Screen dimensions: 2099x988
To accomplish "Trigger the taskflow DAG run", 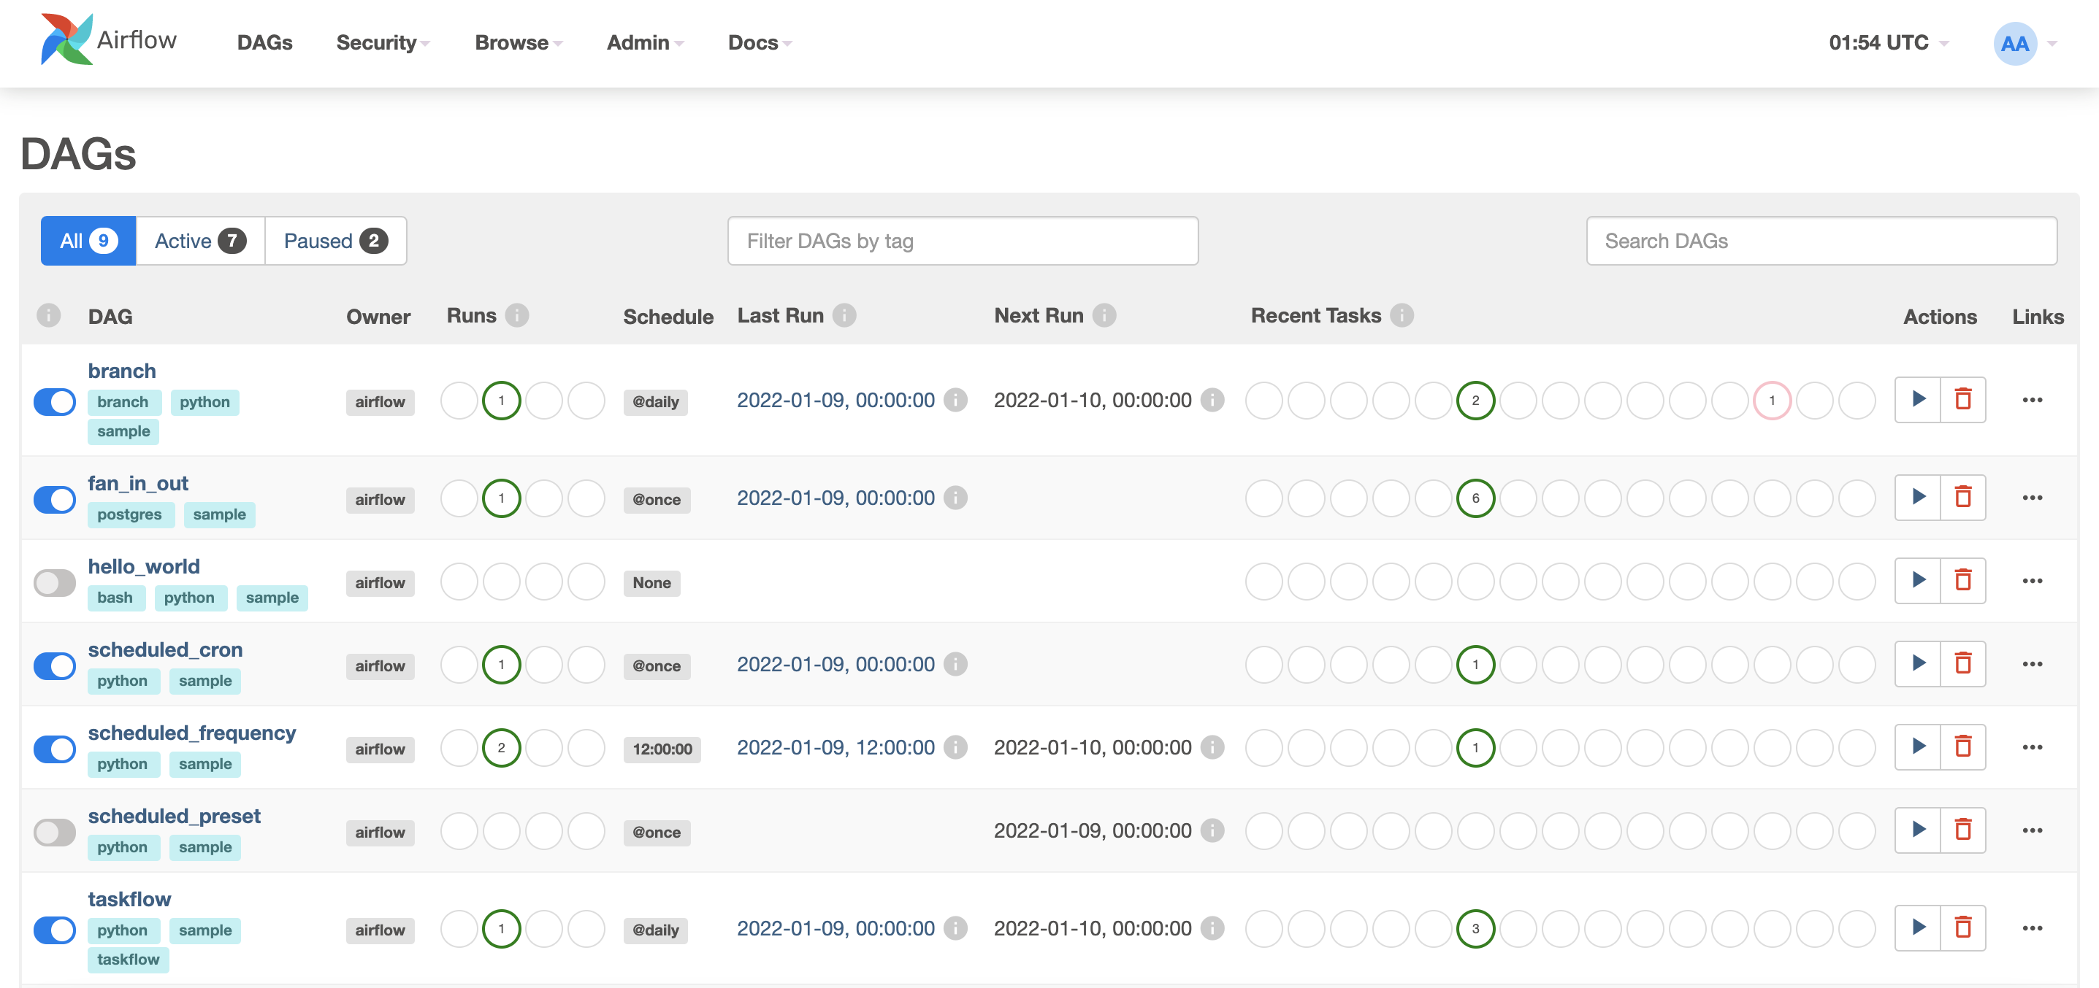I will [x=1918, y=927].
